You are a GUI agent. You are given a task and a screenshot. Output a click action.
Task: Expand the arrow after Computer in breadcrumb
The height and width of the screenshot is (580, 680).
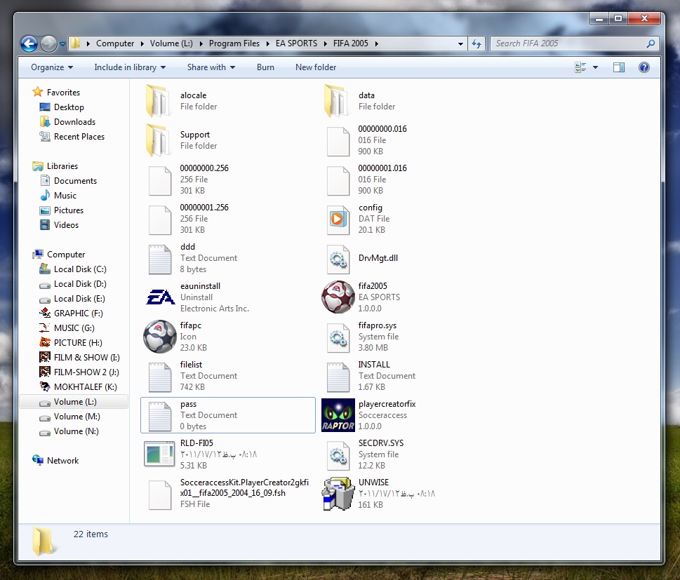(x=142, y=43)
